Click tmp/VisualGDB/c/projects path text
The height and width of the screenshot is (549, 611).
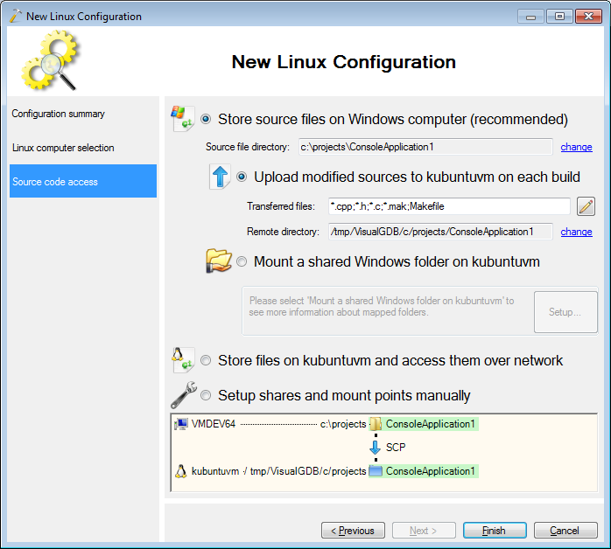coord(308,471)
